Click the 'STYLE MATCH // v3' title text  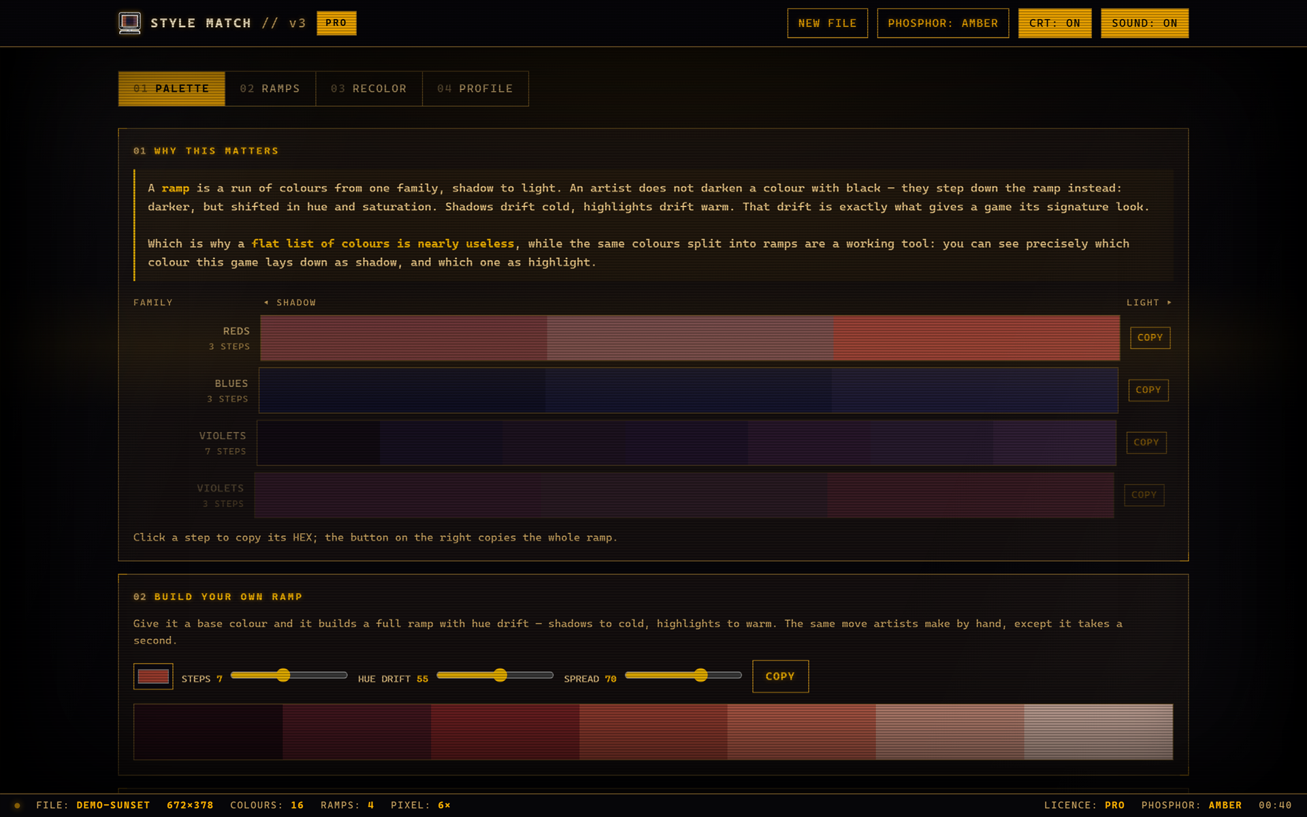tap(228, 23)
